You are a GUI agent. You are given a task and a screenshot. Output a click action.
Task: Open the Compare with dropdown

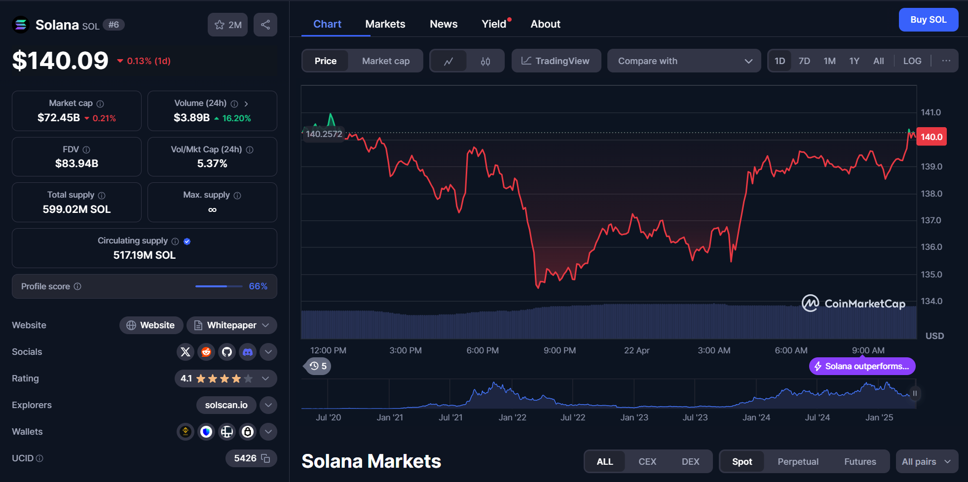click(684, 61)
